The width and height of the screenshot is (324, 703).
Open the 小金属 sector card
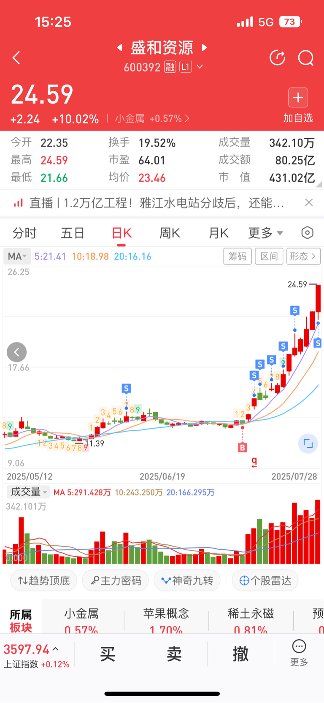point(81,621)
